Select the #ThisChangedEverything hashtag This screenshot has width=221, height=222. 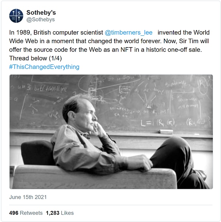click(x=44, y=67)
